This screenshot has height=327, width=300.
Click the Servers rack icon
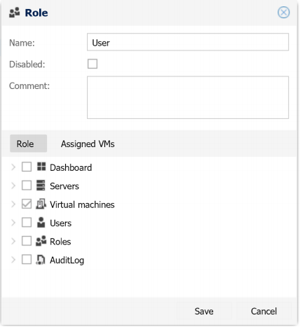[x=41, y=186]
